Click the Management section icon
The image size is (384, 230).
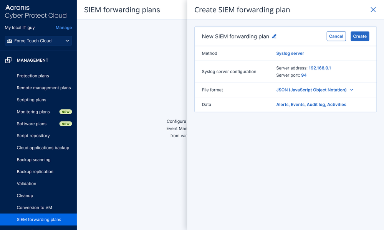(x=8, y=60)
